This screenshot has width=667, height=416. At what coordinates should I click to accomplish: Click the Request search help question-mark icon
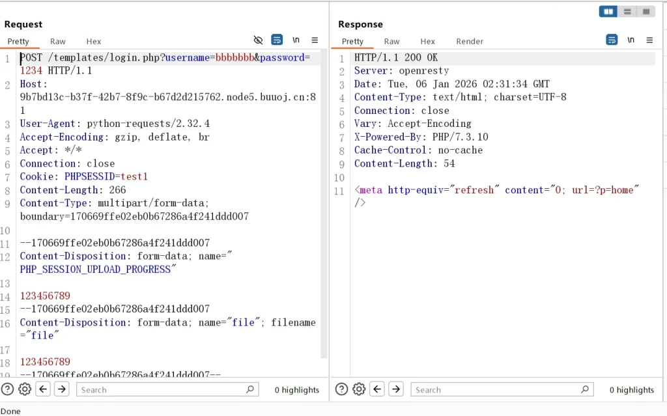pos(7,389)
